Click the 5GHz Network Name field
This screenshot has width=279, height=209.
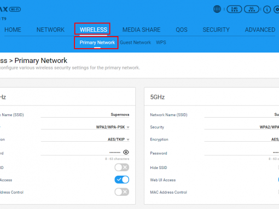242,114
